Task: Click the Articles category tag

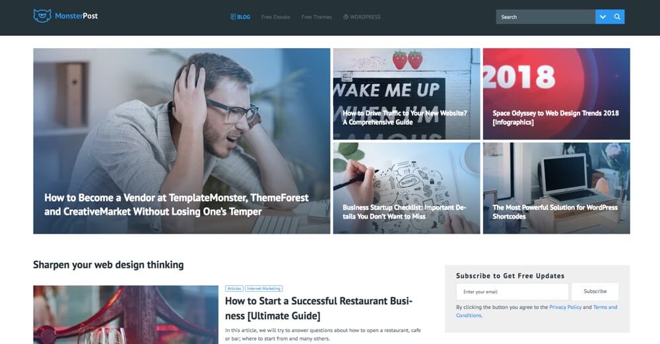Action: [x=234, y=289]
